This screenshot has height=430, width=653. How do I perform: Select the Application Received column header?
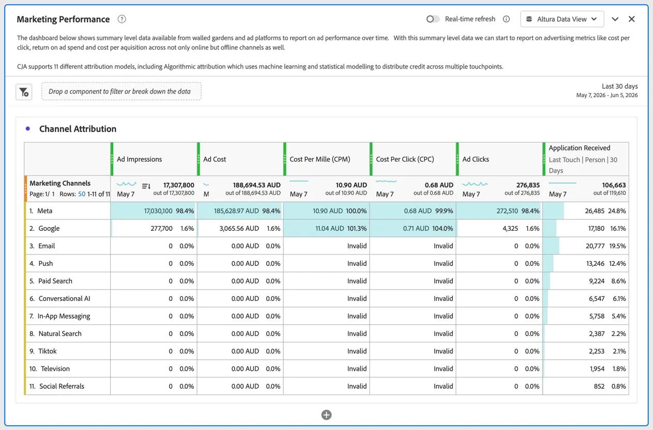point(586,159)
